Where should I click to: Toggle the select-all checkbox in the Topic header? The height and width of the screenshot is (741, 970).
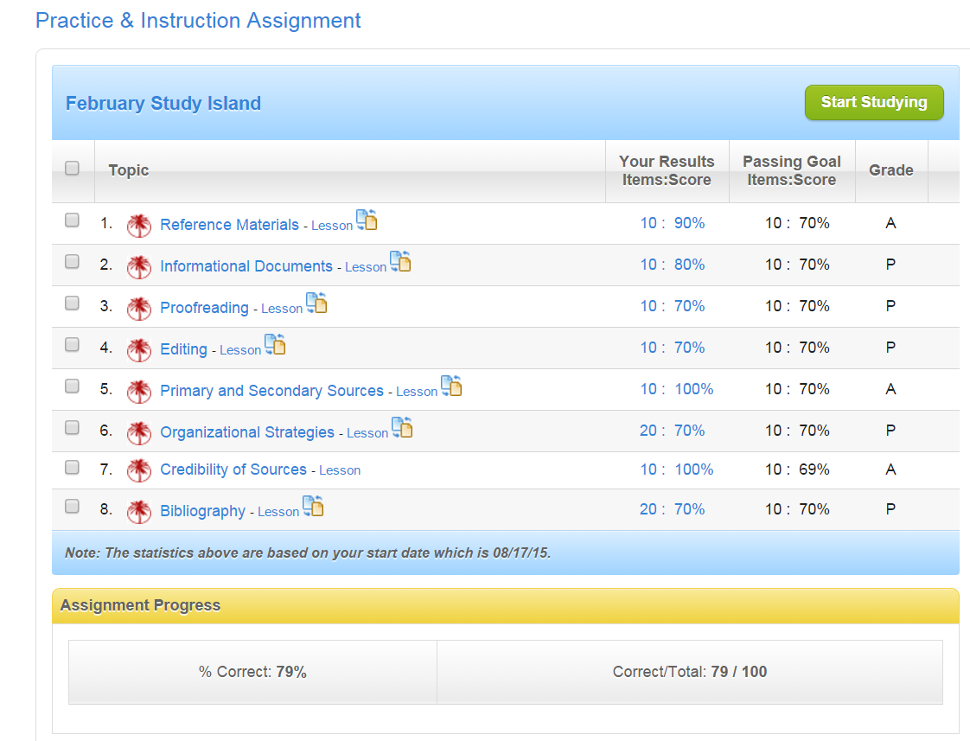coord(73,169)
